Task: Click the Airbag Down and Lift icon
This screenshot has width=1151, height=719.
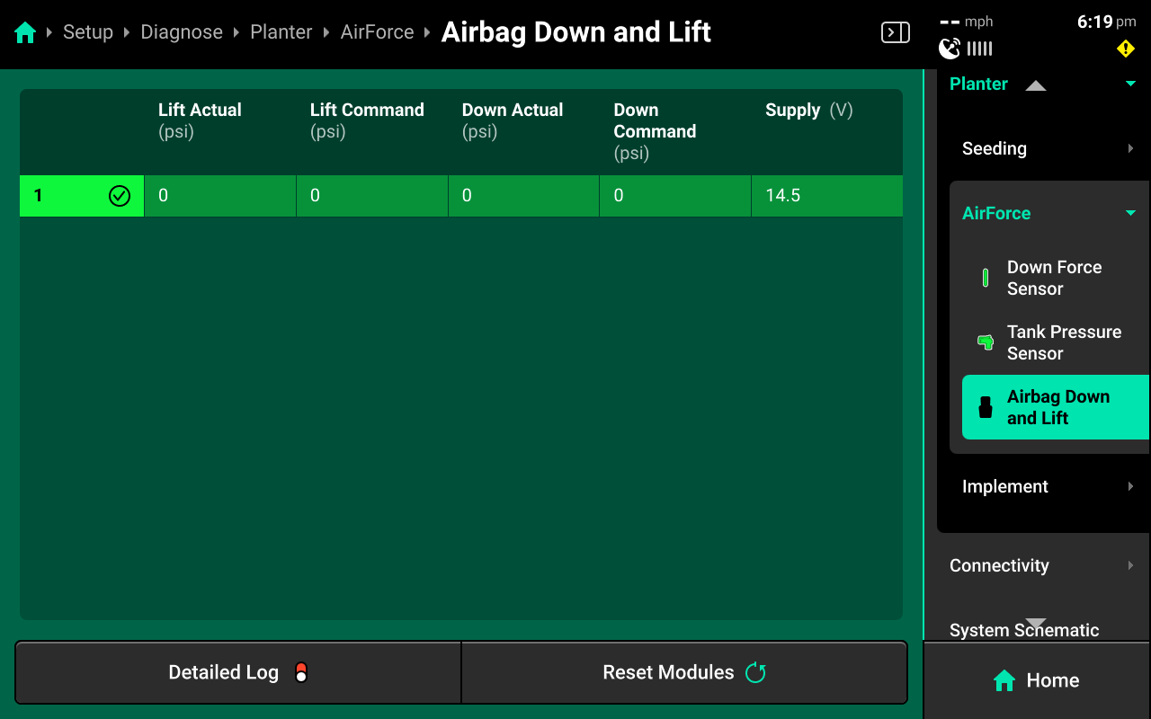Action: [986, 407]
